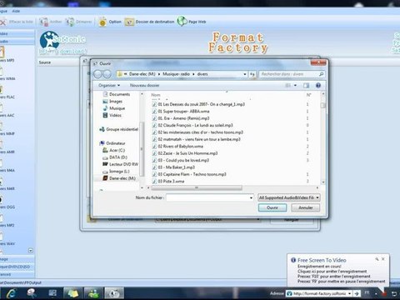Image resolution: width=400 pixels, height=300 pixels.
Task: Select 03 - Could you be loved.mp3
Action: tap(183, 160)
